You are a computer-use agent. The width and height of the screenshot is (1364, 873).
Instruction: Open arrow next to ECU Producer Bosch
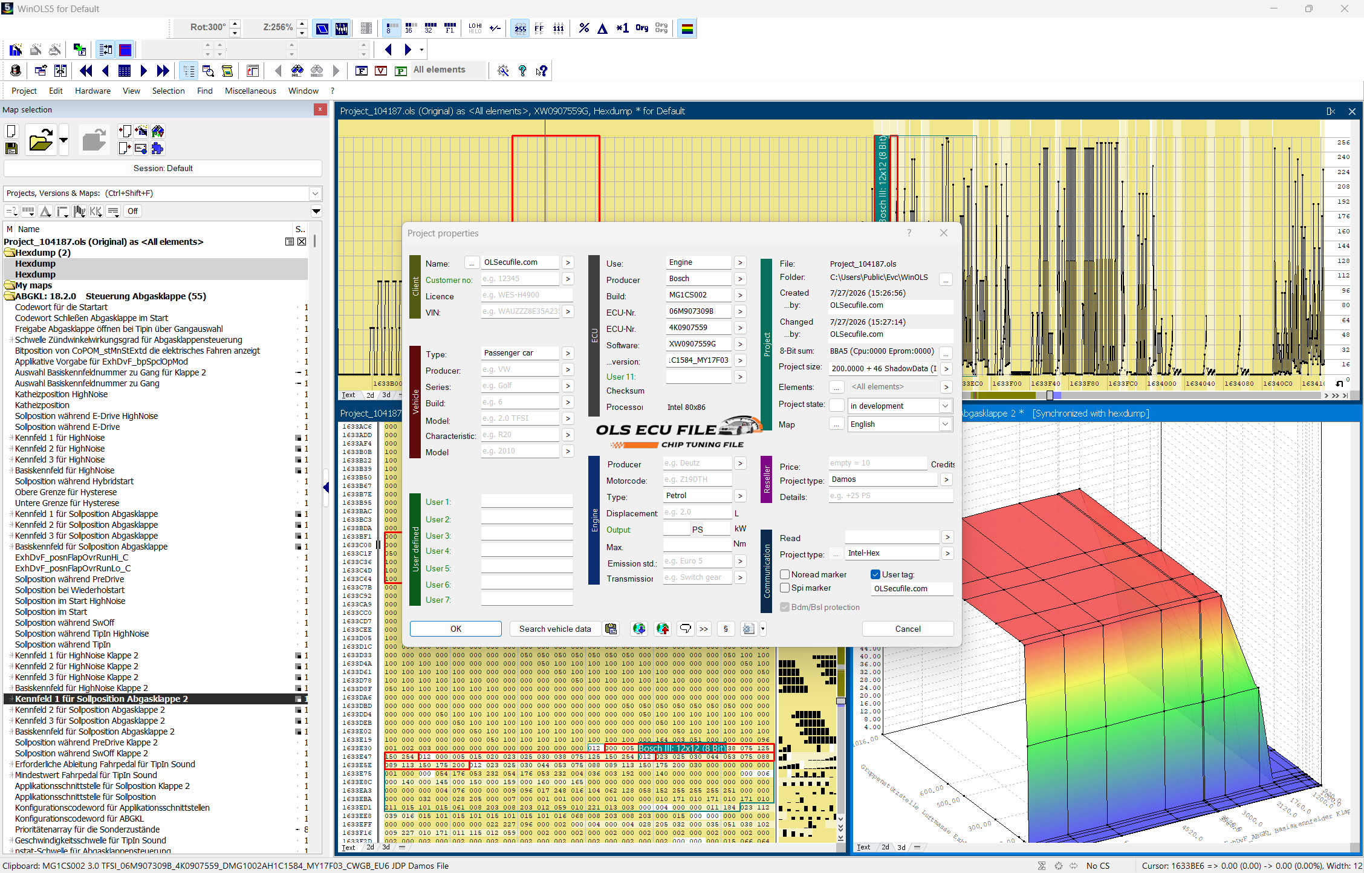pos(740,279)
